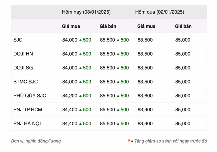
Task: Click today's Giá mua sub-header
Action: [x=71, y=26]
